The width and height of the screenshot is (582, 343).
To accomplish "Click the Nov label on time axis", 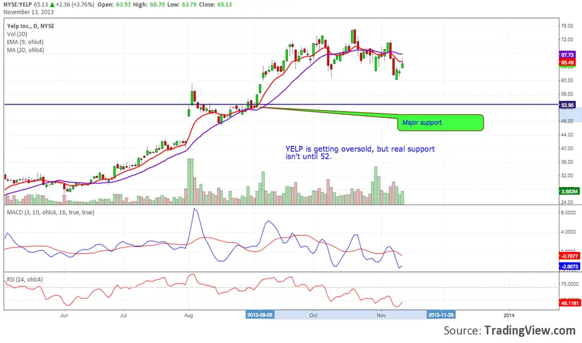I will (x=381, y=315).
